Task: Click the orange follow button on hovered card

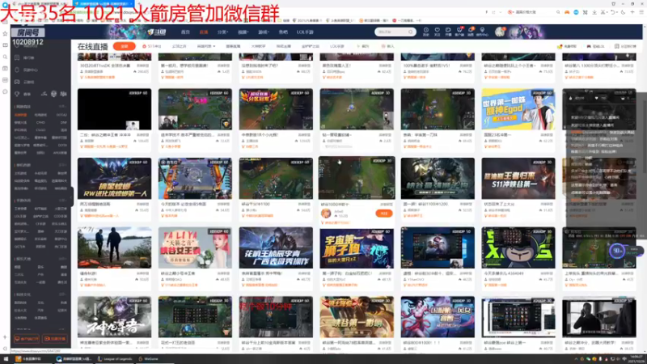Action: 383,214
